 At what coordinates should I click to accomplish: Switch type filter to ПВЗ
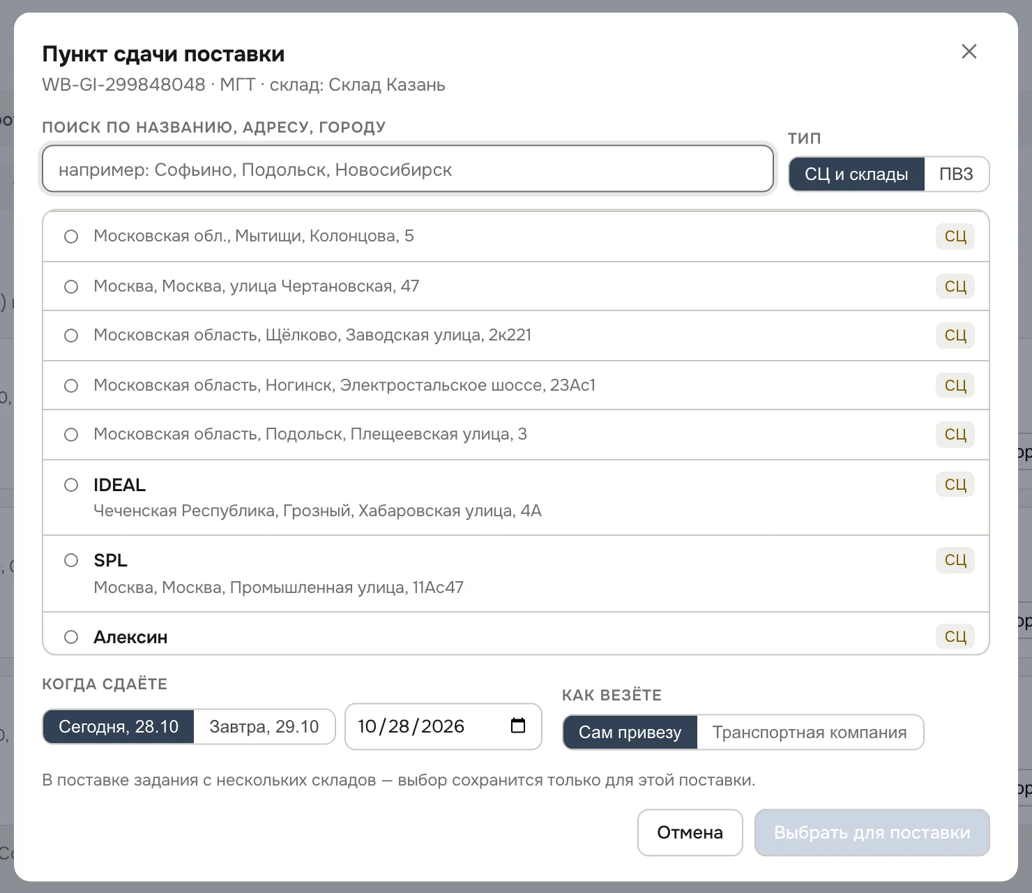956,174
